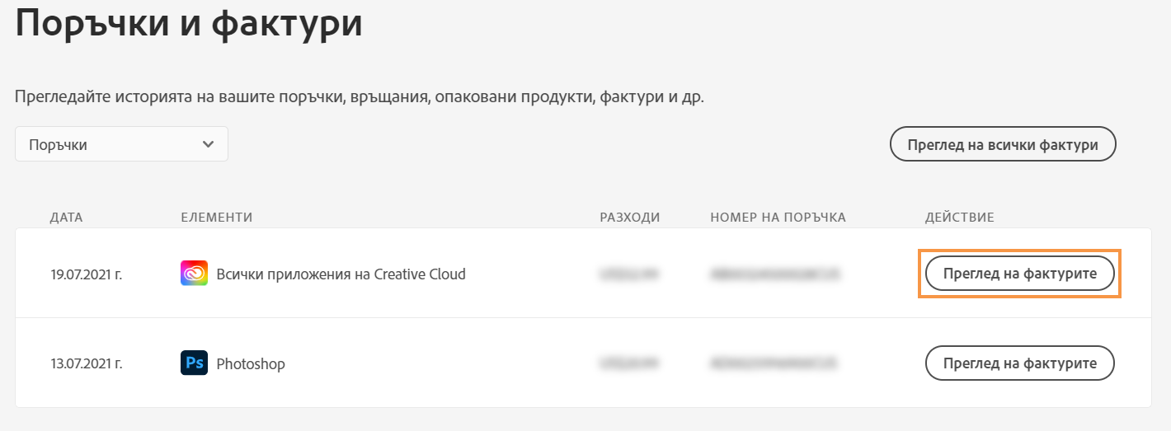Viewport: 1171px width, 431px height.
Task: Click the ДАТА column header
Action: 66,218
